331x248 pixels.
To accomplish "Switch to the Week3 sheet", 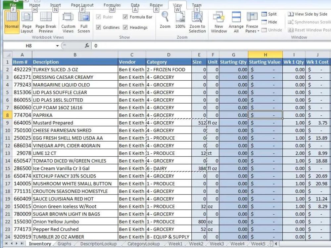I will coord(217,244).
